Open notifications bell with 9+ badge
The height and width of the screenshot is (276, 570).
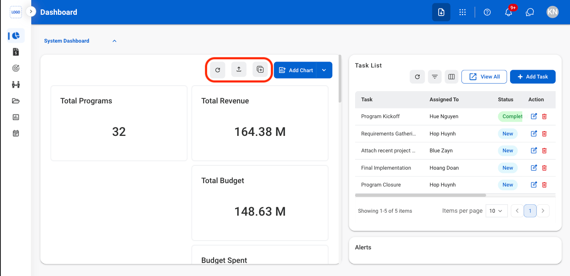pyautogui.click(x=509, y=12)
